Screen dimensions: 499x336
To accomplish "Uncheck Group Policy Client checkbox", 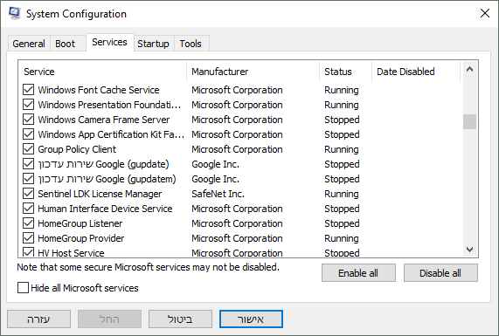I will coord(28,149).
